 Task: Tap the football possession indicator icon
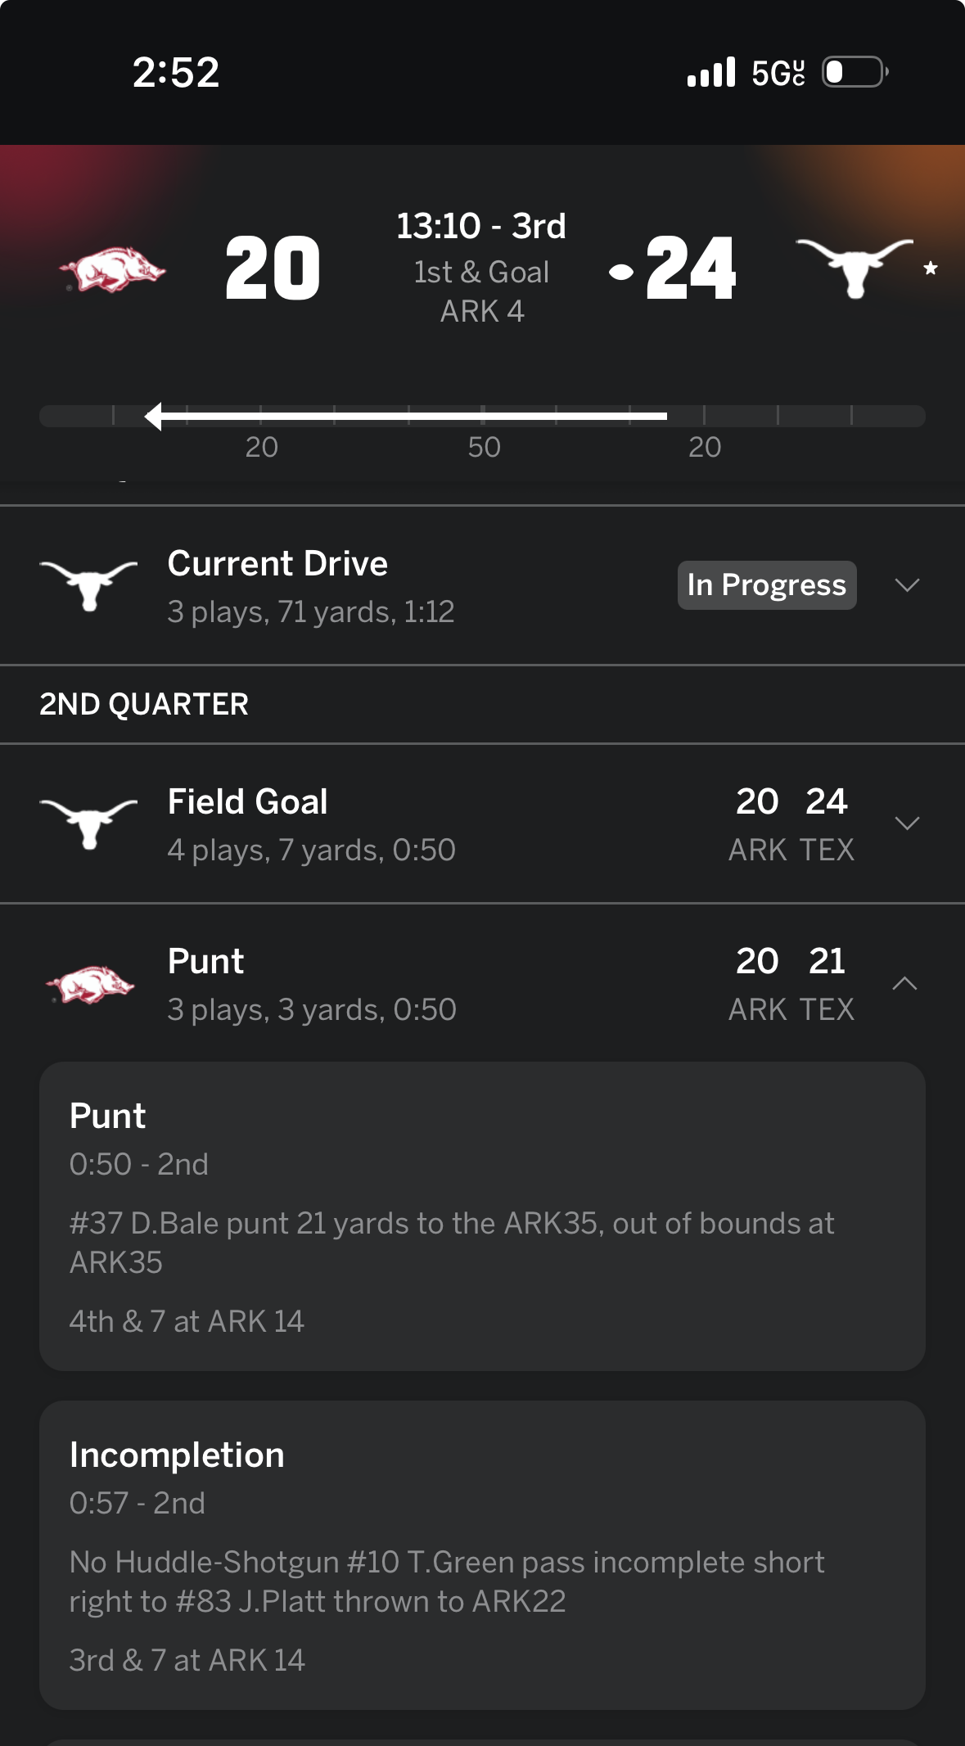tap(621, 272)
